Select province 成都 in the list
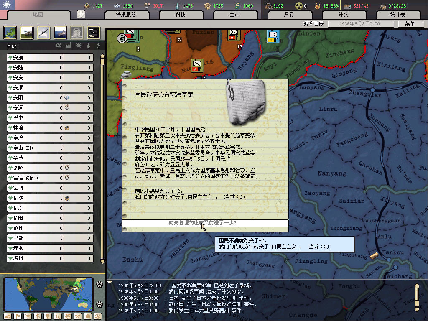The image size is (428, 321). point(50,238)
